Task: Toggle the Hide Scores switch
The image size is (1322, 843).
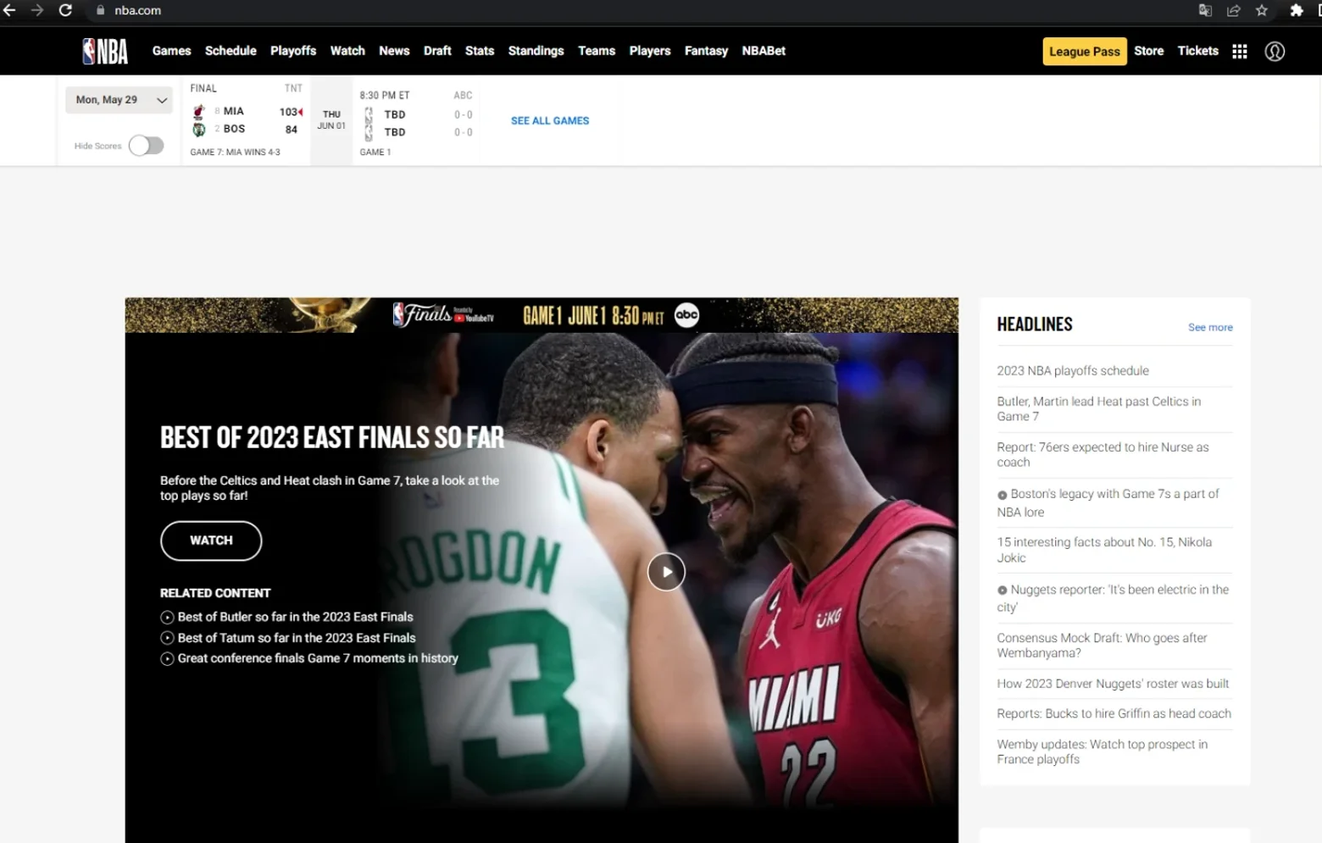Action: click(x=146, y=146)
